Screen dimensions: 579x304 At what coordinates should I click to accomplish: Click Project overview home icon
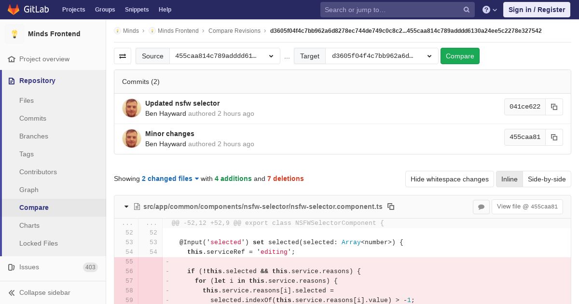click(x=12, y=59)
